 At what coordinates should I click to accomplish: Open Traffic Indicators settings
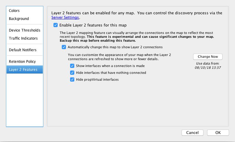coord(23,38)
